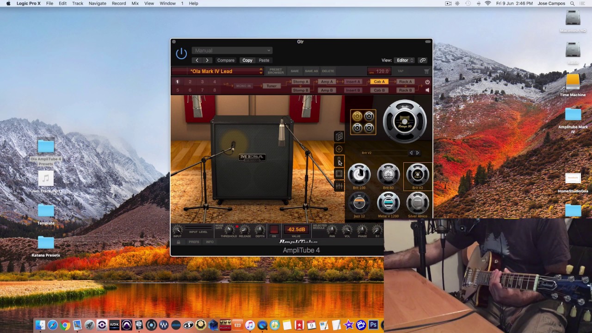Select track slot 6
This screenshot has height=333, width=592.
point(190,90)
